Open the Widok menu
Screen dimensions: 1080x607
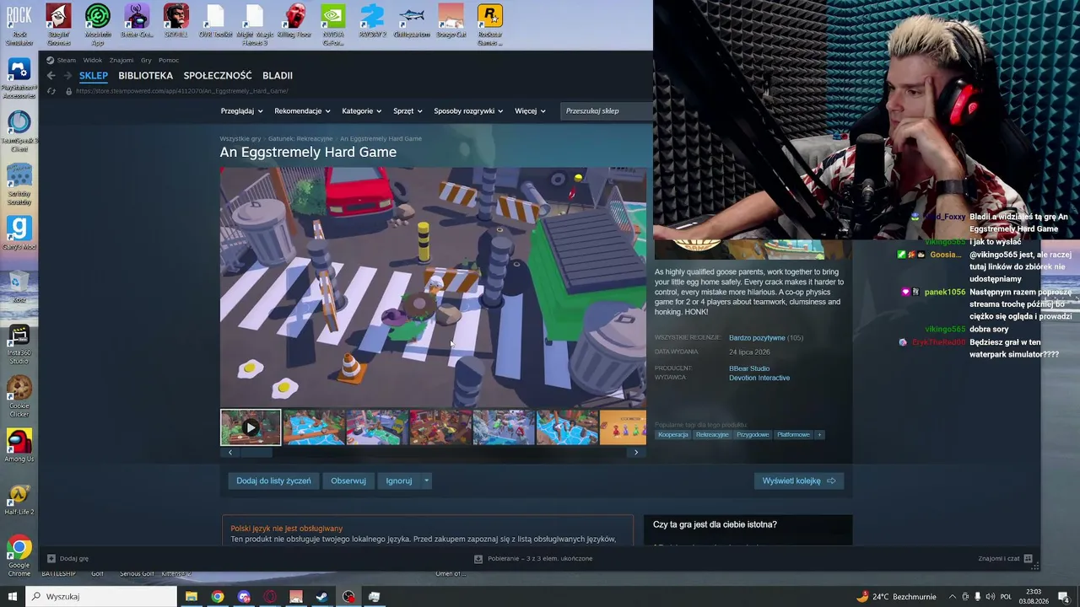93,60
